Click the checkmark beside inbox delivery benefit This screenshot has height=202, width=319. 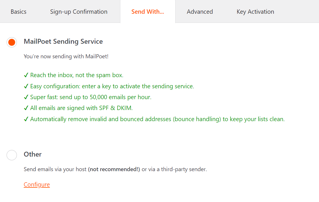26,75
